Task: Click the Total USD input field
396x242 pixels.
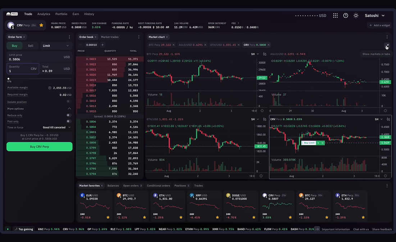Action: [x=56, y=69]
